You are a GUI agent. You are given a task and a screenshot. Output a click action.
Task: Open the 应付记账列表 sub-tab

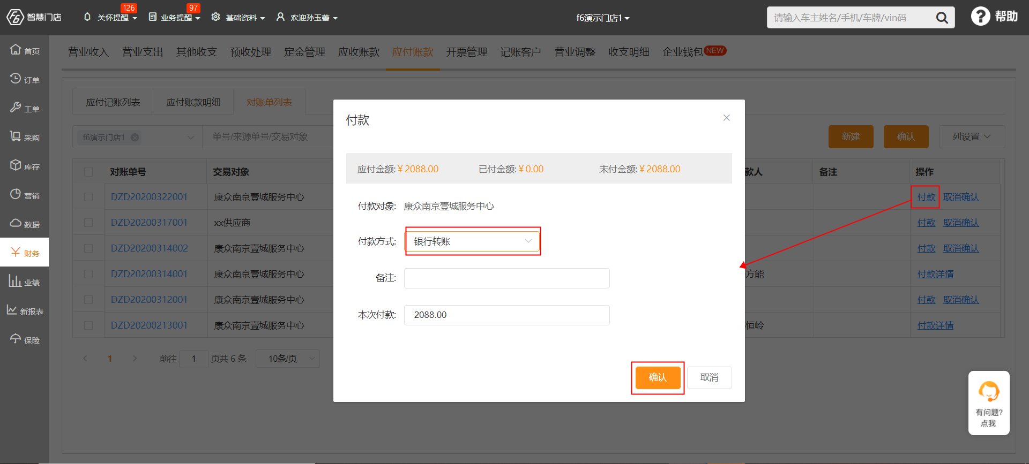coord(113,102)
